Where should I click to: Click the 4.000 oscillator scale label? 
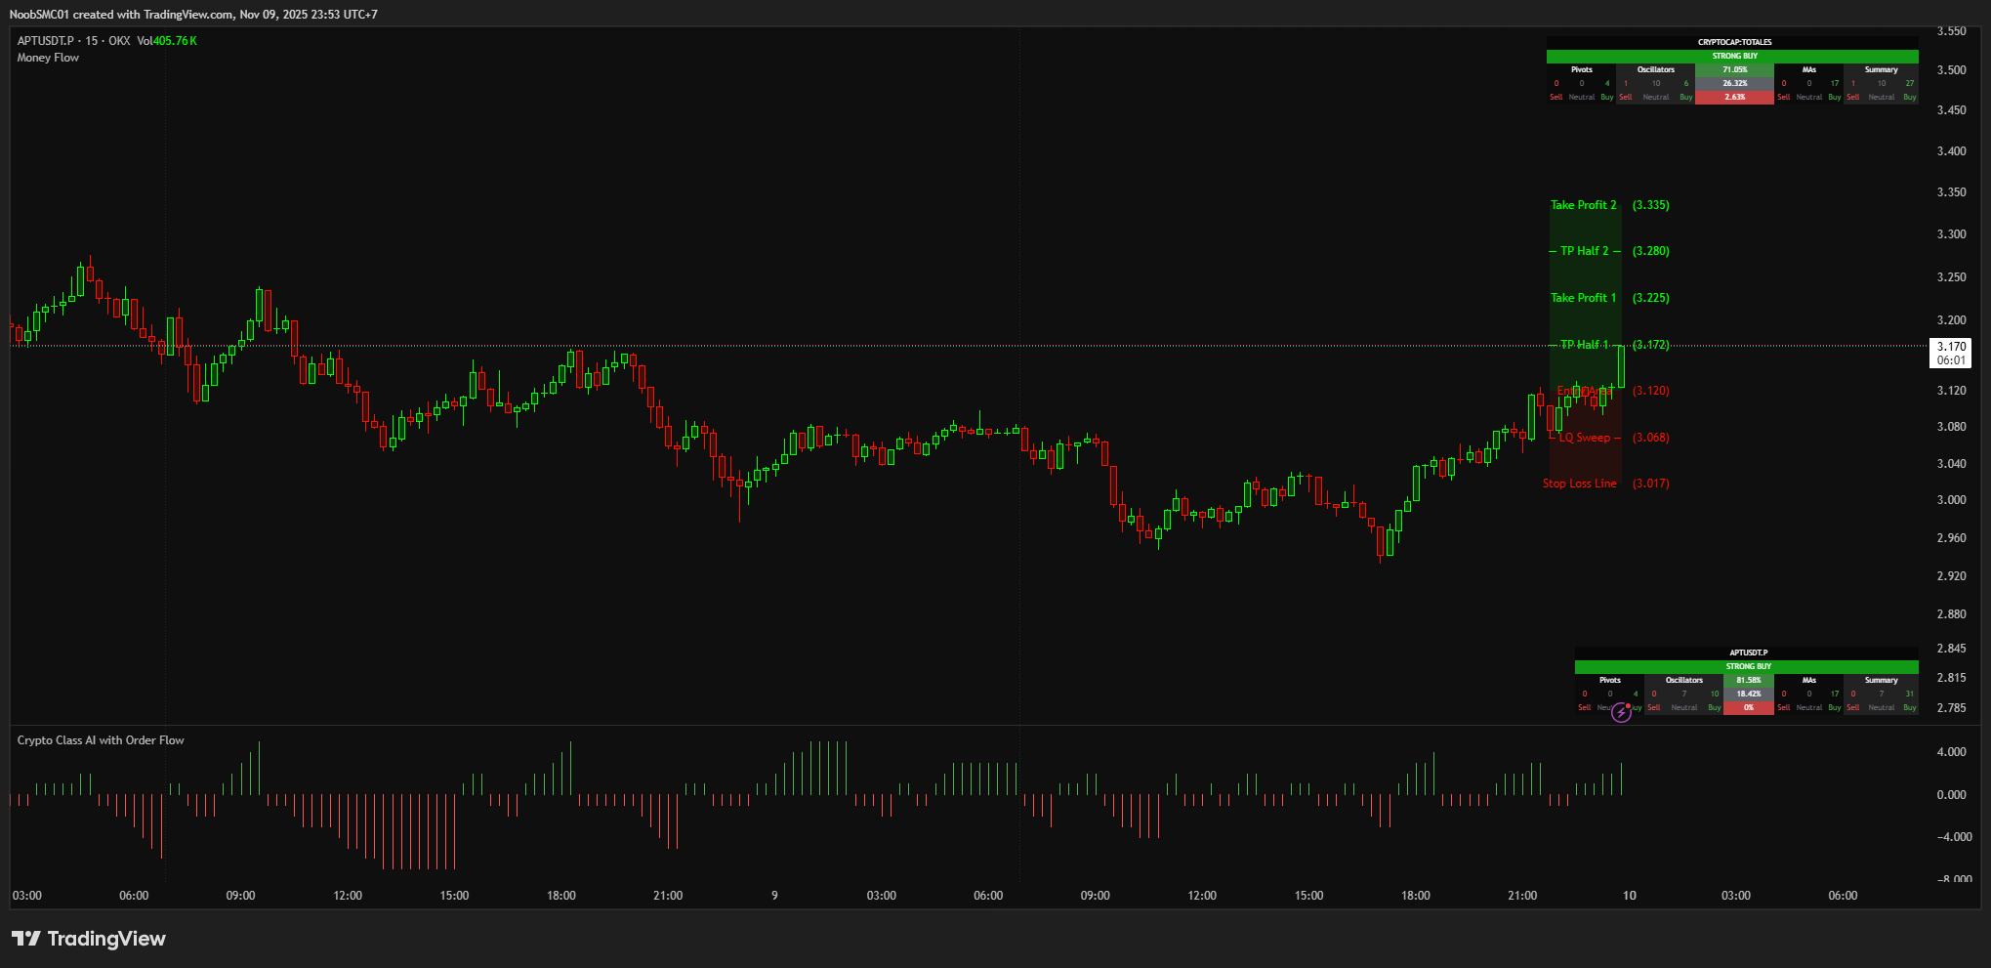click(x=1951, y=752)
